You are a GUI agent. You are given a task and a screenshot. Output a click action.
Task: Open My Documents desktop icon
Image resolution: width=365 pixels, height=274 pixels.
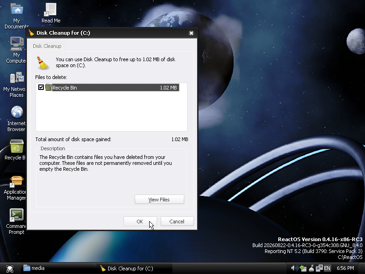point(16,16)
